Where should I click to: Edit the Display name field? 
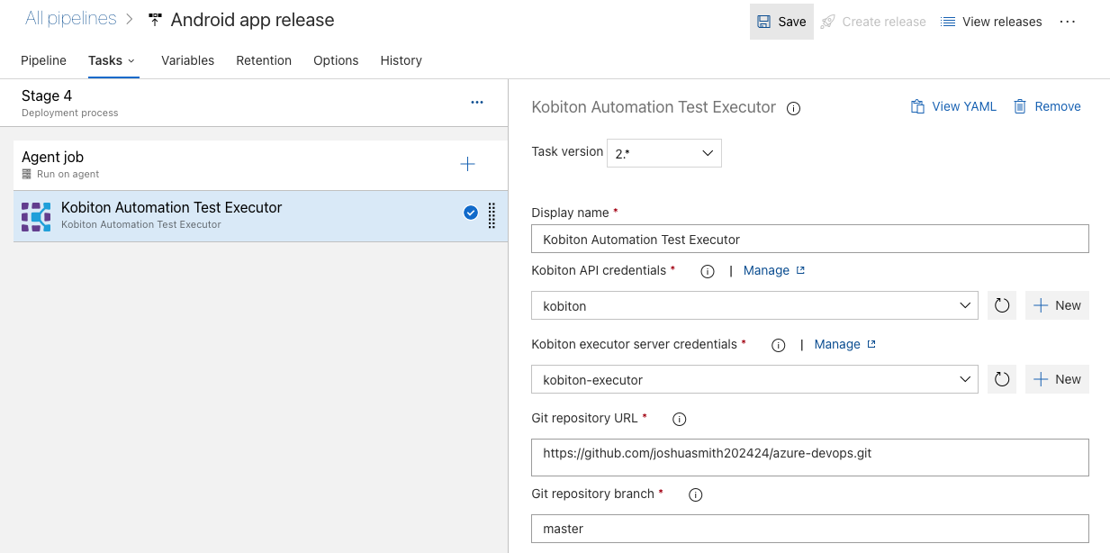tap(810, 240)
